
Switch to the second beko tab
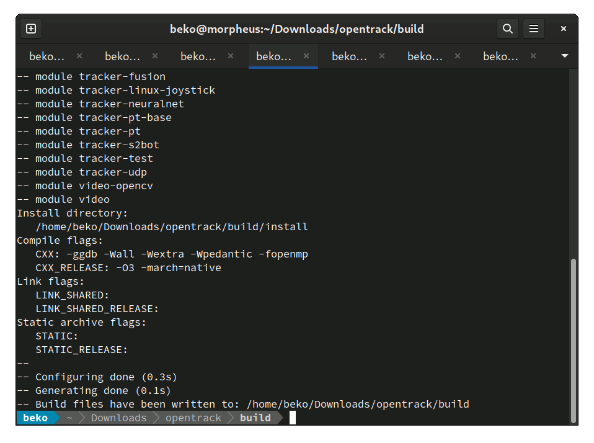point(122,56)
